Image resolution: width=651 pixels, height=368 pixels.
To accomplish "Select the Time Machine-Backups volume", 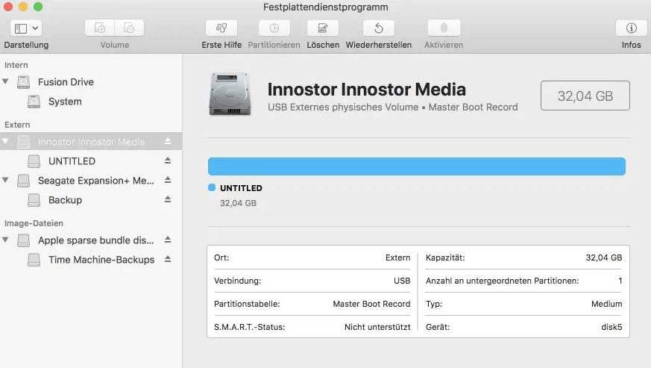I will pos(101,260).
